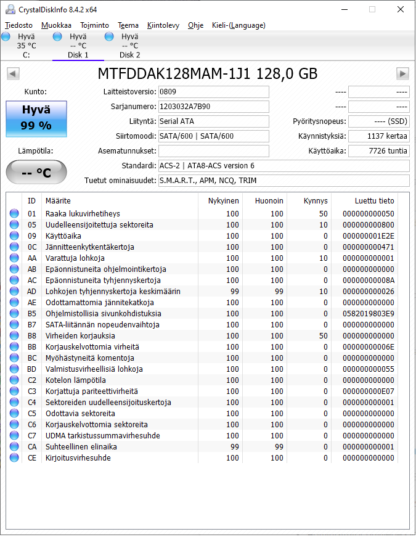Go to next disk with right arrow
Screen dimensions: 416x537
coord(402,73)
